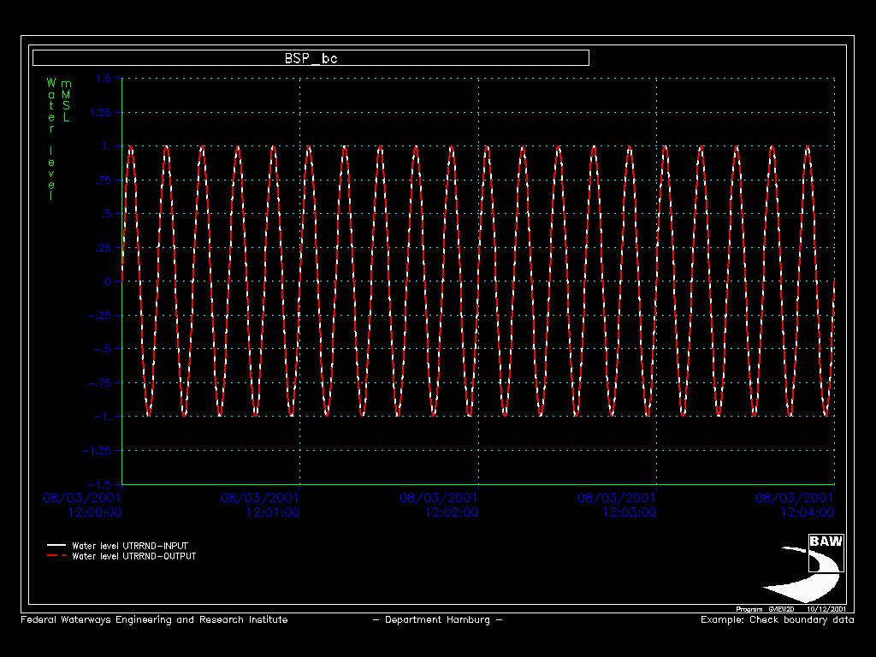This screenshot has height=657, width=876.
Task: Click the BSP_bc plot title
Action: 311,58
